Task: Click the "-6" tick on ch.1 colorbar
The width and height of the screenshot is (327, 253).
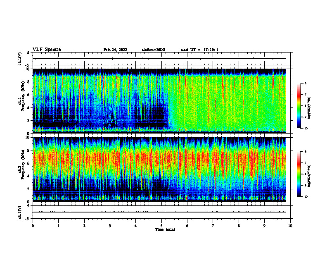Action: [305, 84]
